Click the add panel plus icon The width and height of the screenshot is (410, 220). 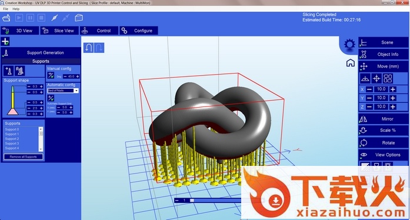(x=5, y=41)
